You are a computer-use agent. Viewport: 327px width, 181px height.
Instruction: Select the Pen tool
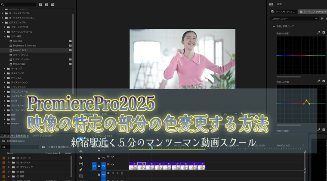[x=81, y=170]
